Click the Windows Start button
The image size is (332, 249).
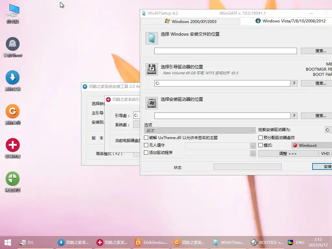coord(8,243)
